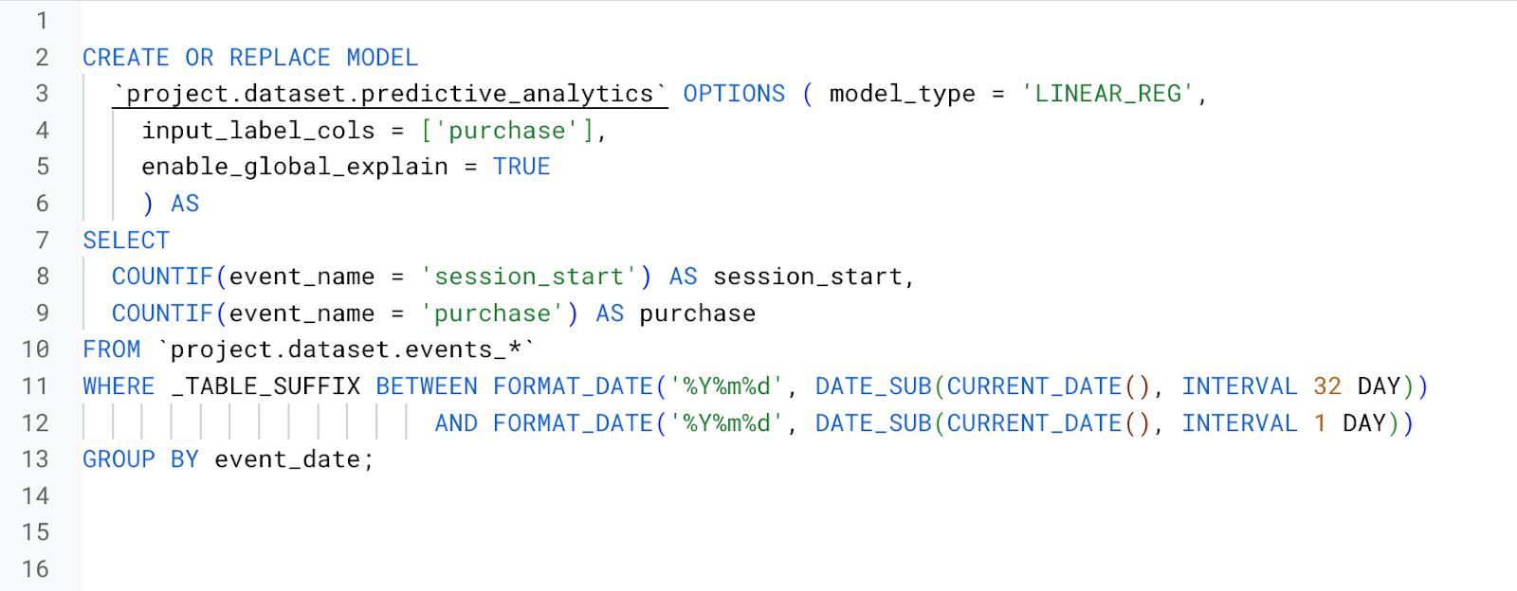
Task: Place cursor on the CREATE keyword
Action: (125, 58)
